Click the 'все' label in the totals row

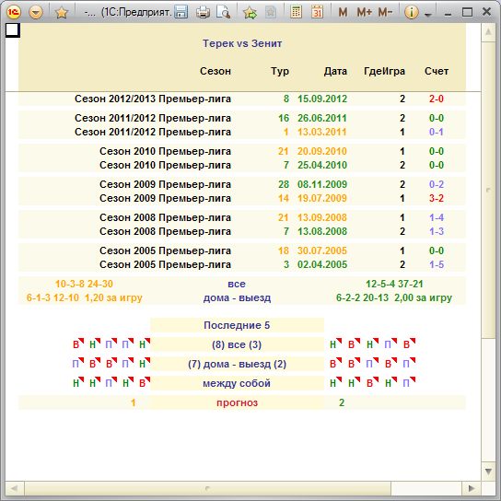point(237,284)
